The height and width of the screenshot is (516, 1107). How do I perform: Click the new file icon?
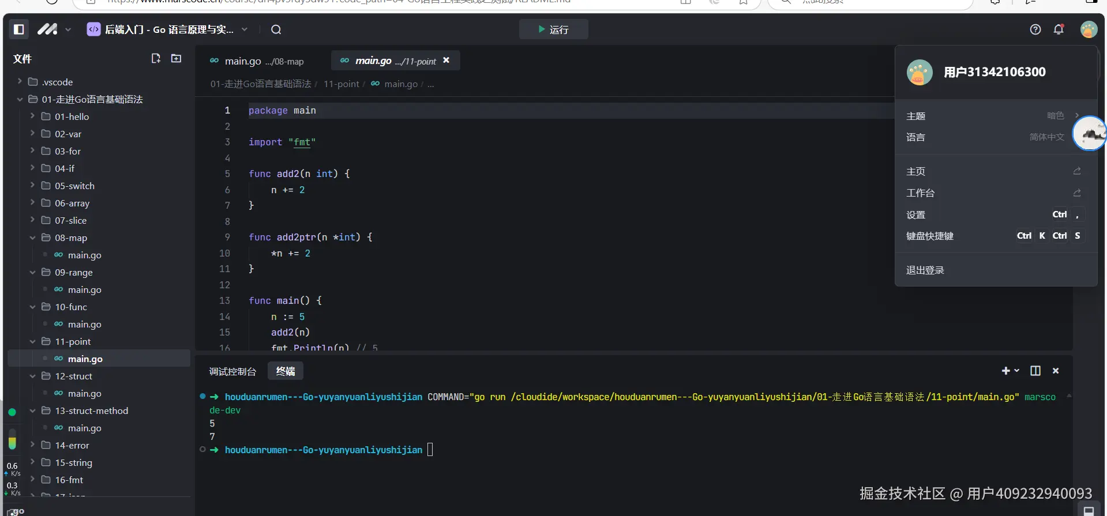[156, 59]
